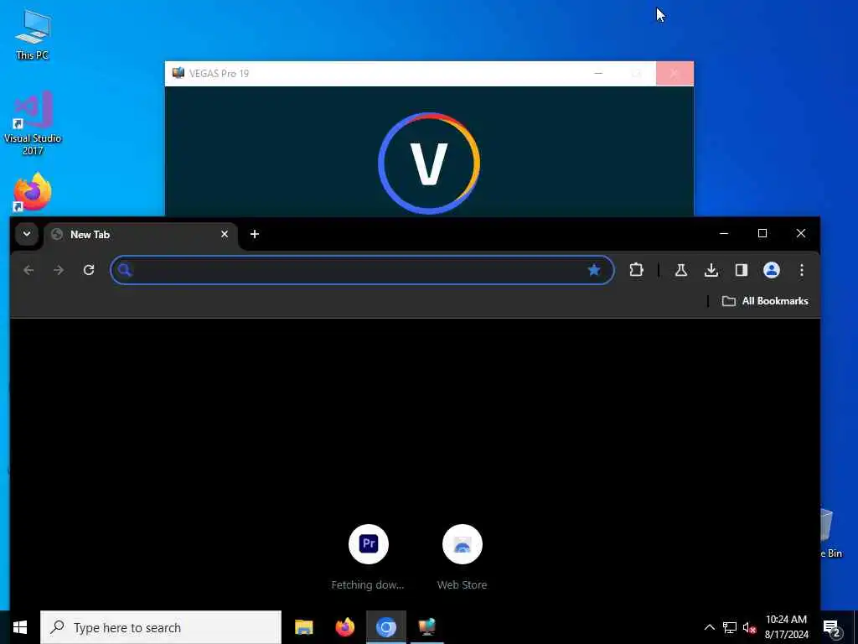Open Chrome three-dot menu
The image size is (858, 644).
pos(802,270)
